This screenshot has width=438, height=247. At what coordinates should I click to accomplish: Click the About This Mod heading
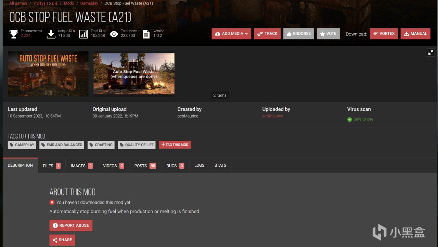pyautogui.click(x=73, y=192)
